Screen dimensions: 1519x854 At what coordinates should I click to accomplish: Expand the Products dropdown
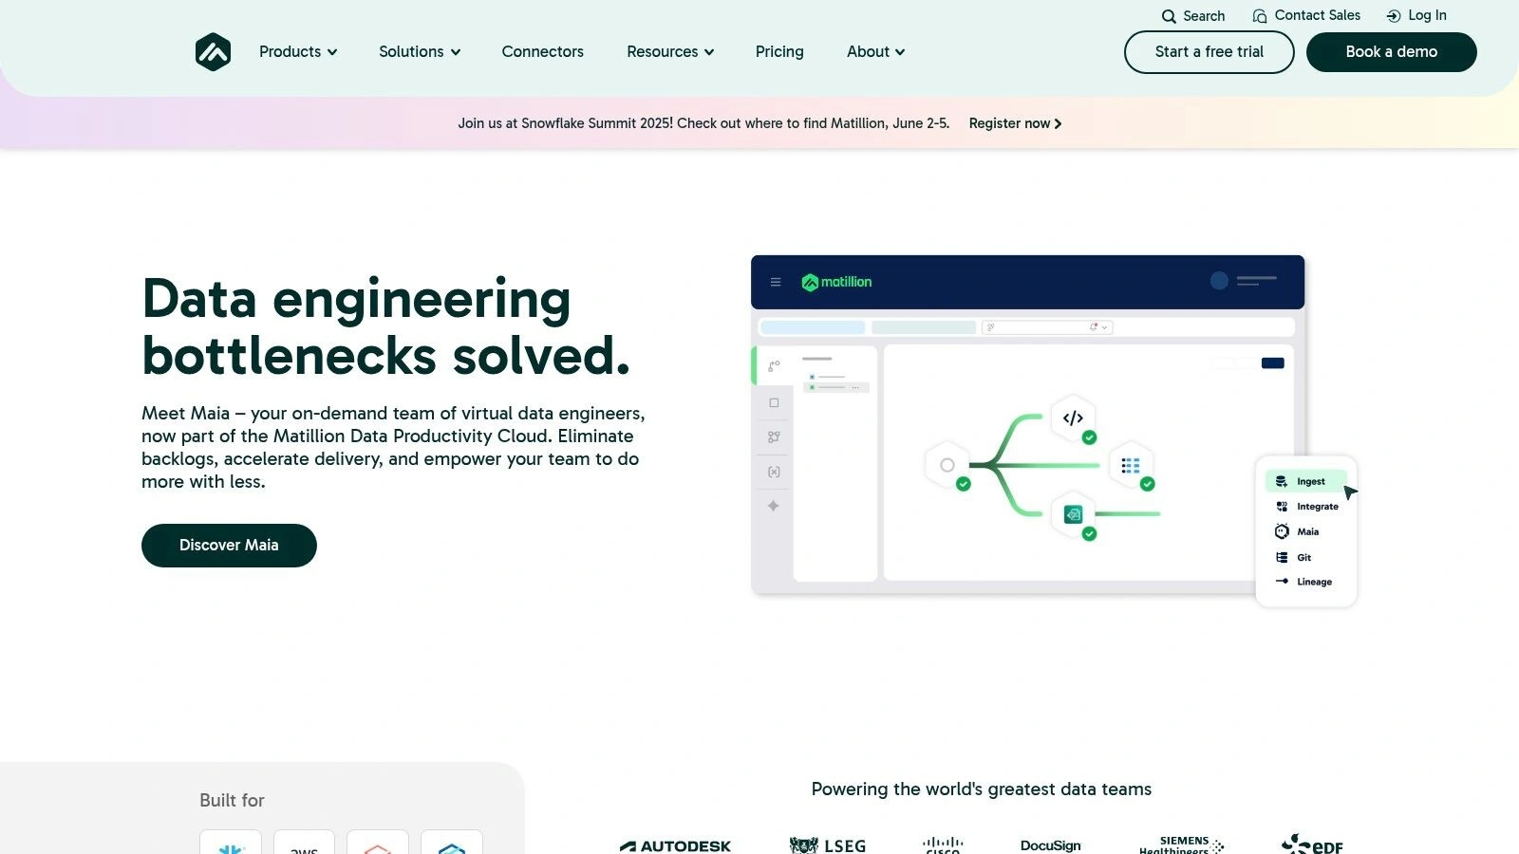pyautogui.click(x=297, y=52)
